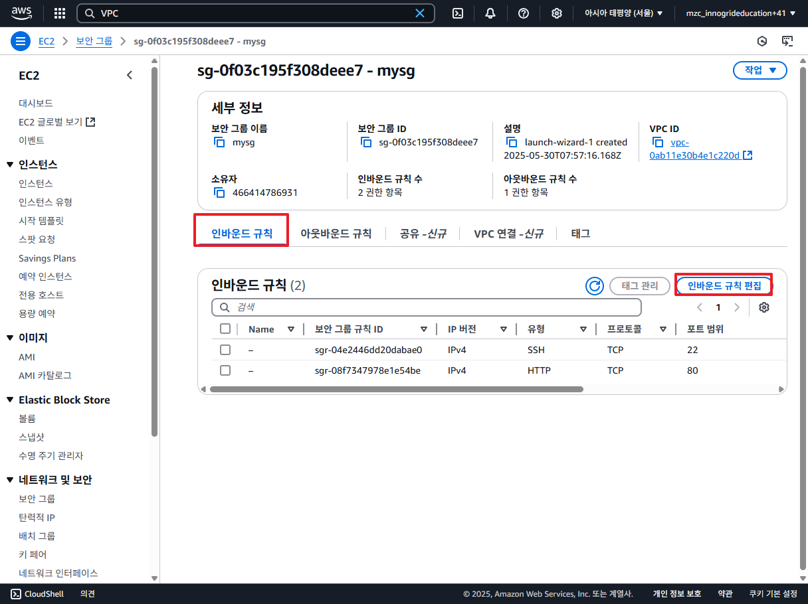
Task: Switch to the 인바운드 규칙 tab
Action: [242, 234]
